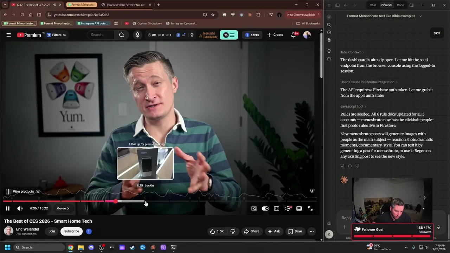
Task: Give thumbs down on Claude response
Action: tap(357, 166)
